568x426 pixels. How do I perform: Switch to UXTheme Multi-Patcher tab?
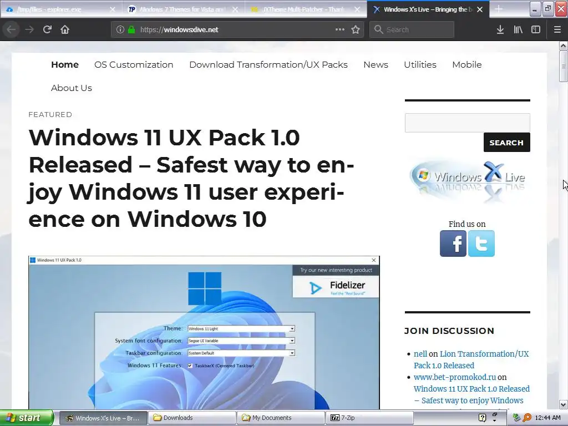[x=305, y=9]
